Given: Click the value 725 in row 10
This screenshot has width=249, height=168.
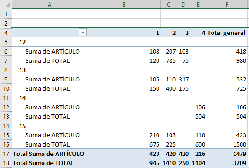Looking at the screenshot, I should 241,88.
